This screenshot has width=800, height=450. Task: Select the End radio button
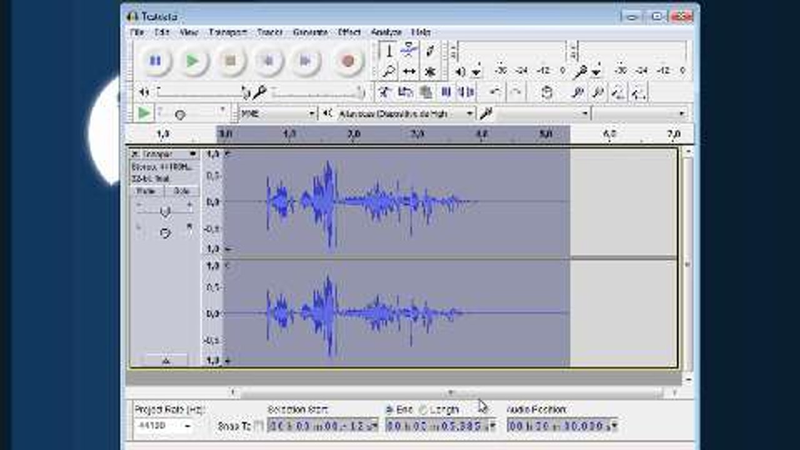(389, 410)
